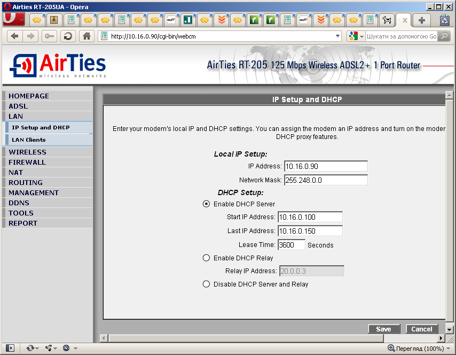Image resolution: width=456 pixels, height=355 pixels.
Task: Open the Opera main menu button
Action: tap(14, 19)
